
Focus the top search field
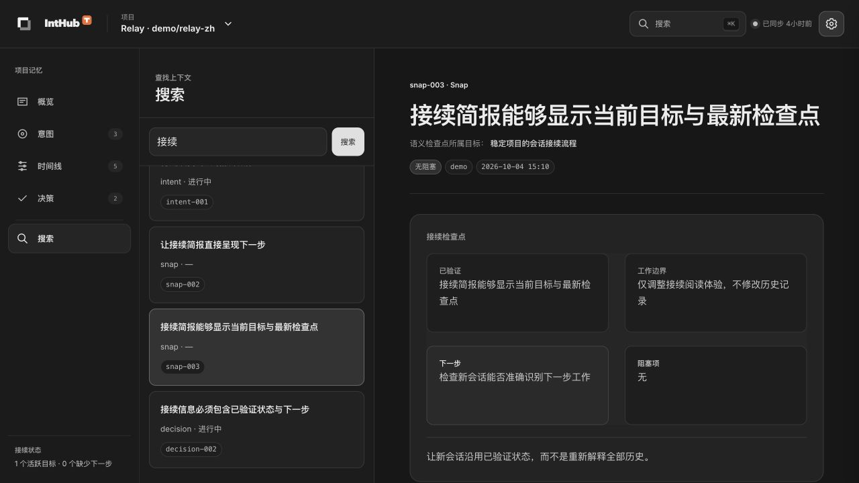click(687, 23)
